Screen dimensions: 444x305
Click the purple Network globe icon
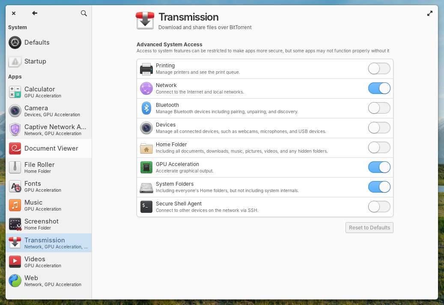click(146, 88)
